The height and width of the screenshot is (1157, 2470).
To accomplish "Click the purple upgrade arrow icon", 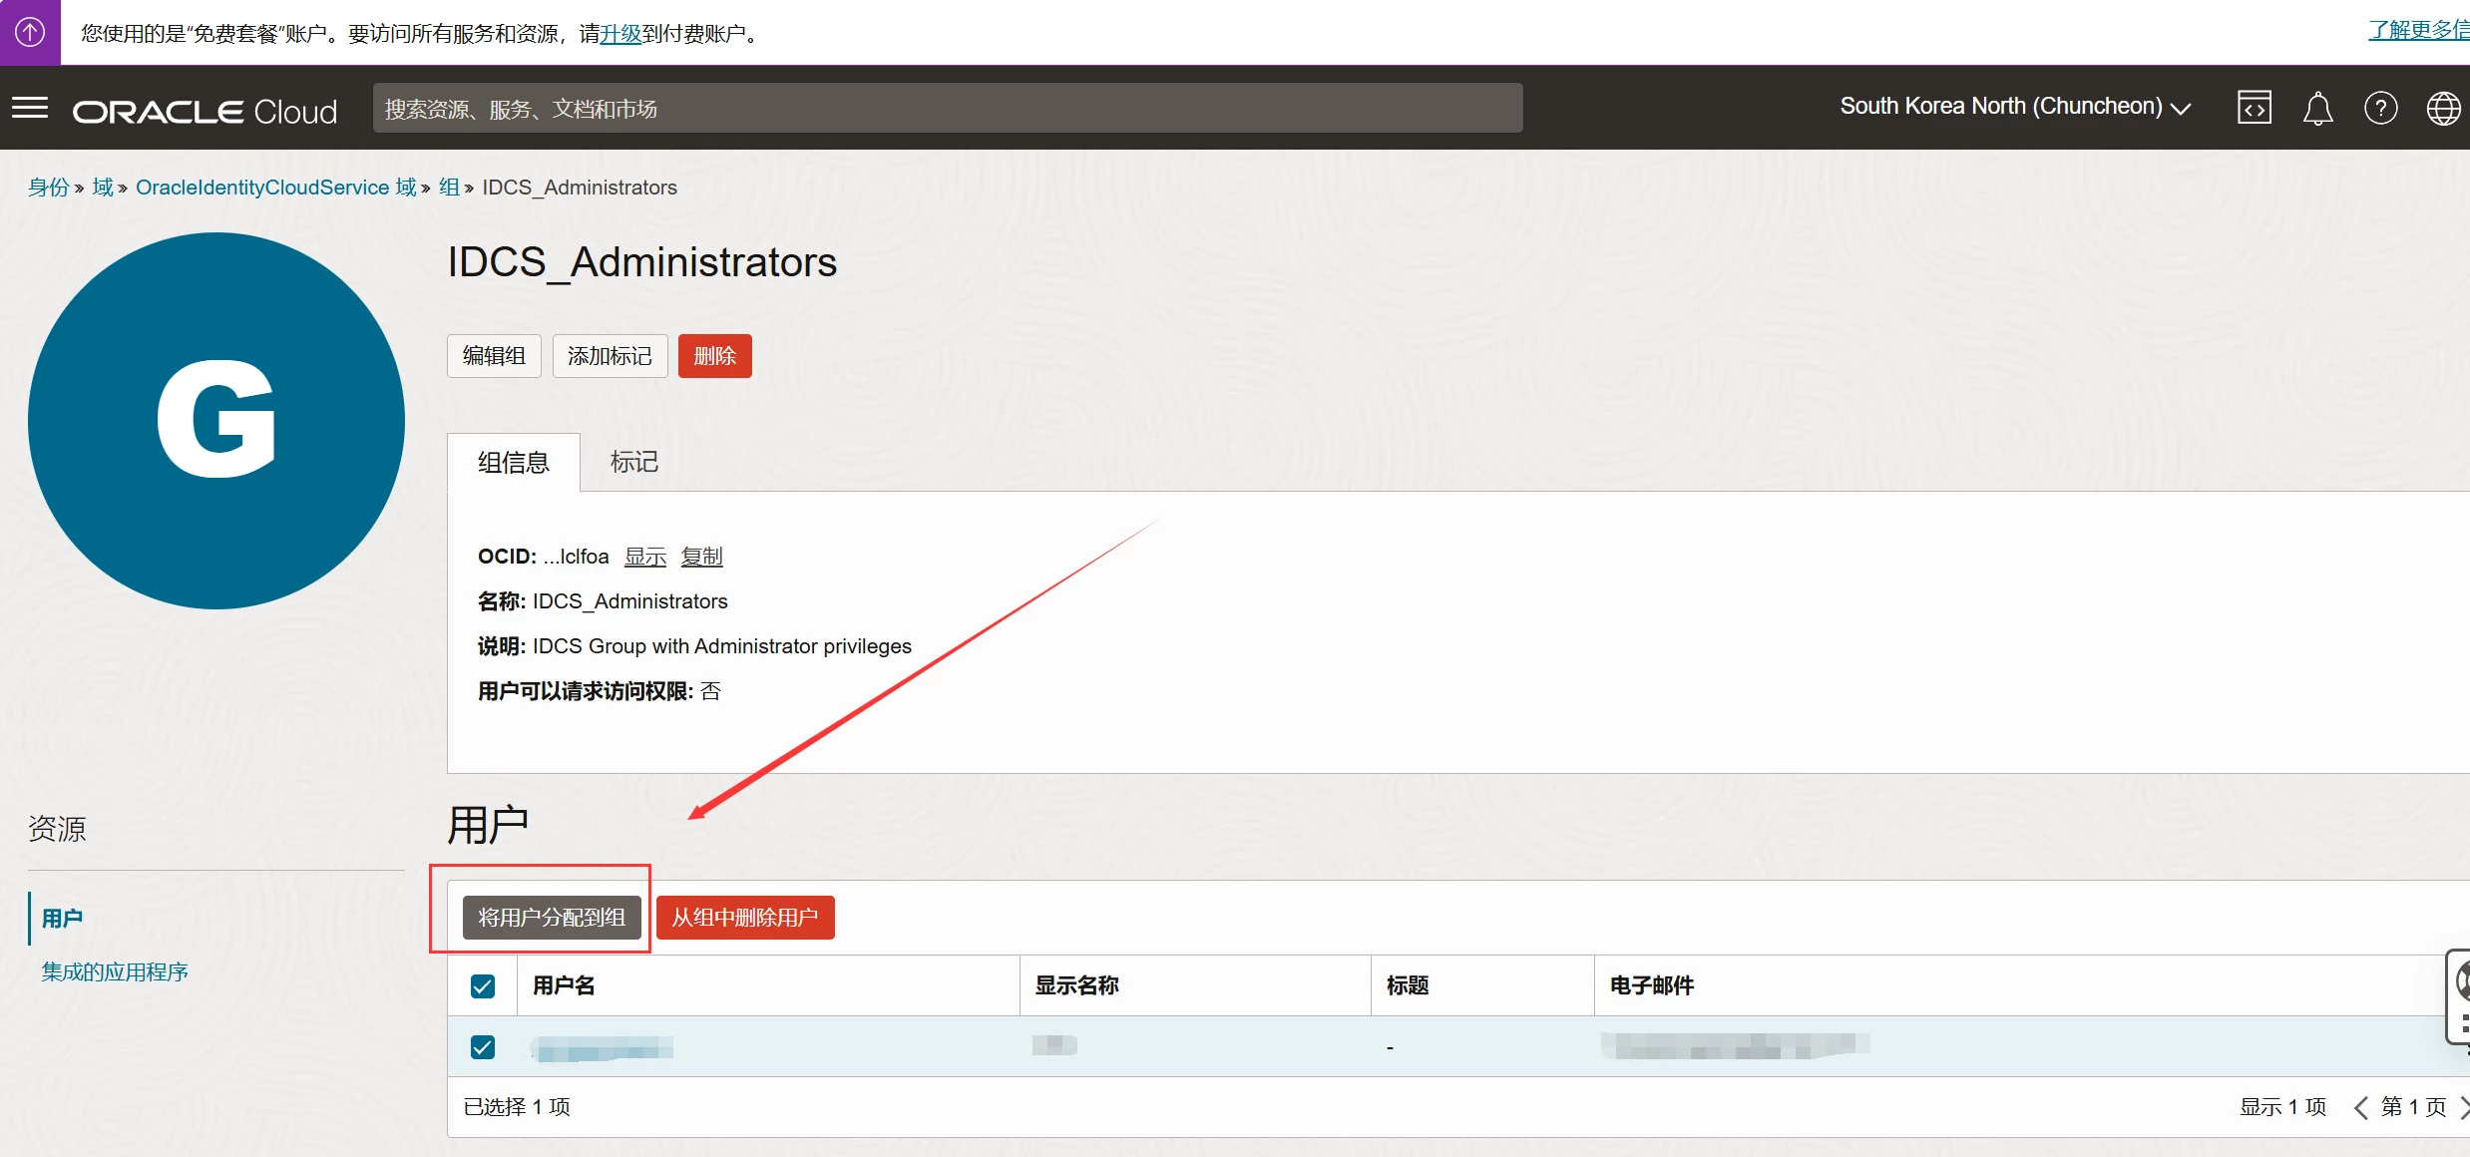I will click(x=30, y=32).
